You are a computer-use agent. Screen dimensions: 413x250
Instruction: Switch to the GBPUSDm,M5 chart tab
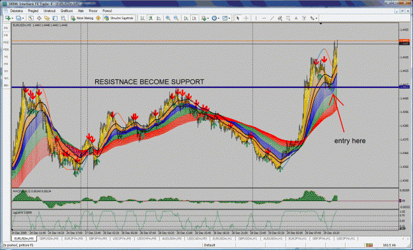click(49, 238)
